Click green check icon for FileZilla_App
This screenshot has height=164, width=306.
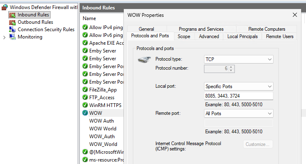coord(85,89)
